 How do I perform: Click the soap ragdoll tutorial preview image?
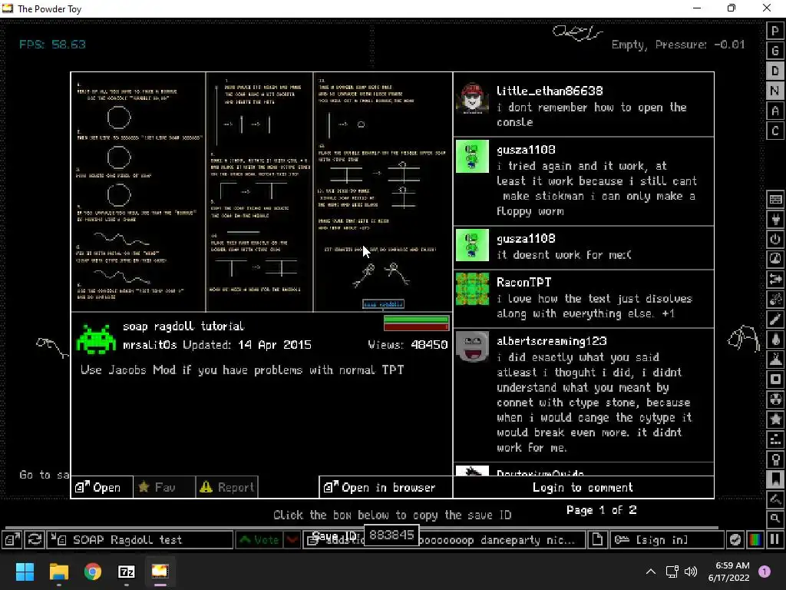[261, 192]
